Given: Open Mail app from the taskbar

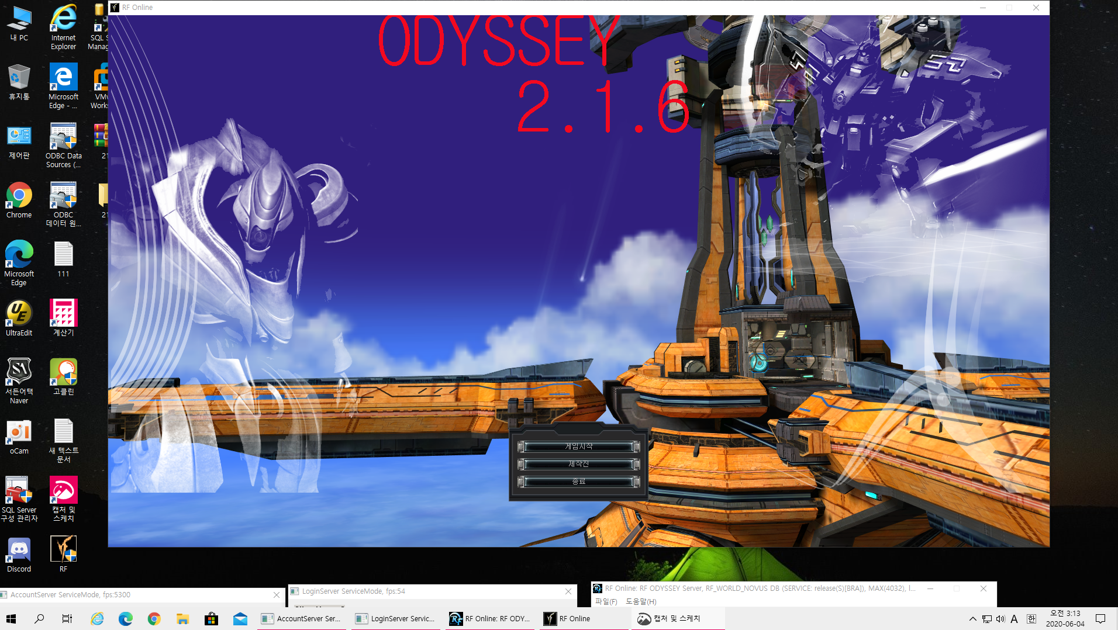Looking at the screenshot, I should point(240,618).
